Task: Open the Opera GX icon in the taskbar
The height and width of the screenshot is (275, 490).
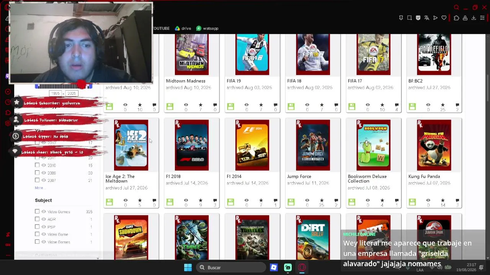Action: coord(302,268)
